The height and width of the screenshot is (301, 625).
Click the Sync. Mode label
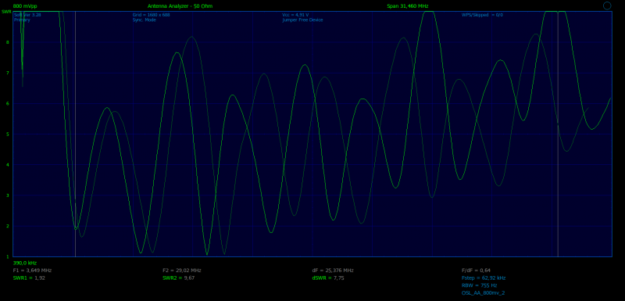(145, 20)
